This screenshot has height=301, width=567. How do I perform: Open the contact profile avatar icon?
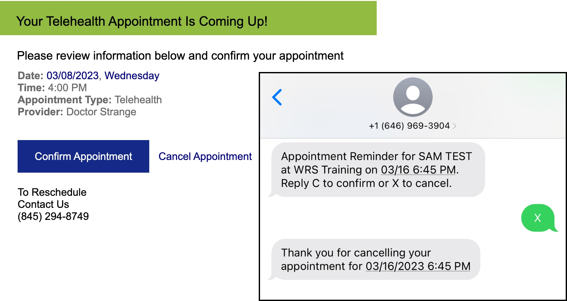click(413, 96)
